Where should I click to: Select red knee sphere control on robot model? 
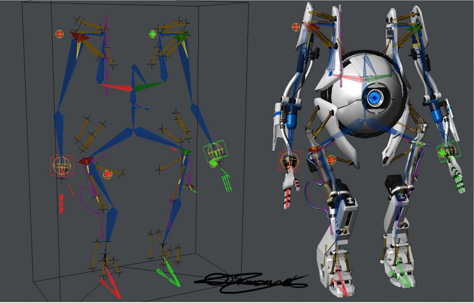[331, 160]
